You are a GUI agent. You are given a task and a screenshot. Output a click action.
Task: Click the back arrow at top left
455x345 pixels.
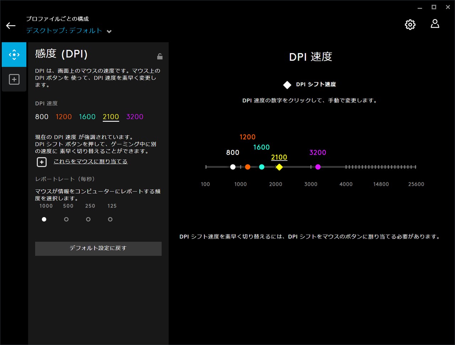[10, 25]
